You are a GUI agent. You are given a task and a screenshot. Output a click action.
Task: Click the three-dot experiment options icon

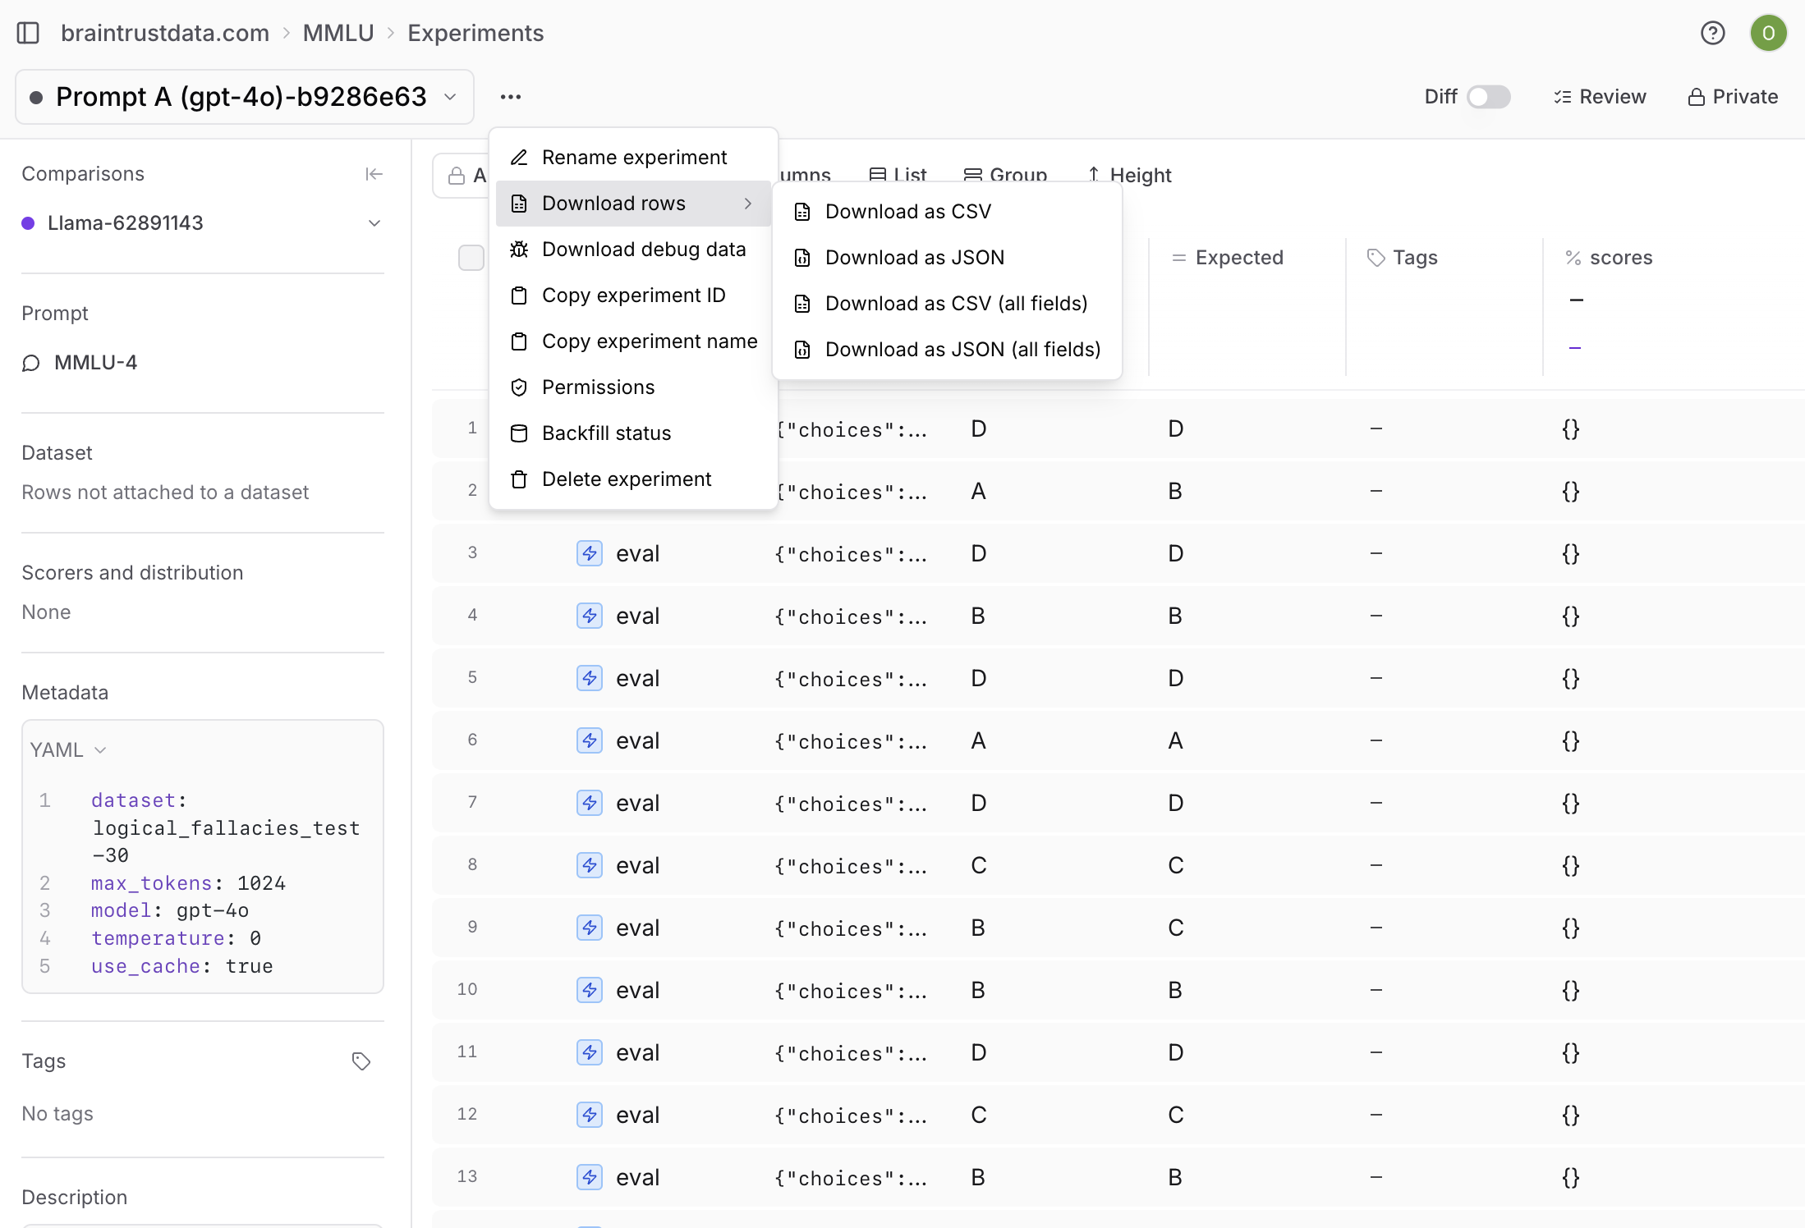pos(510,97)
